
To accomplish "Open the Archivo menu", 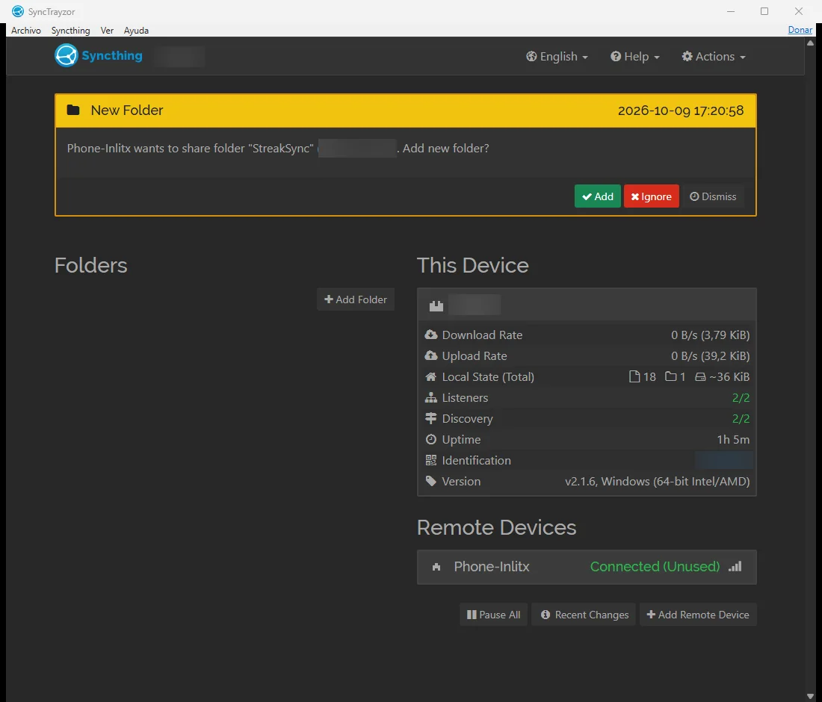I will coord(25,31).
